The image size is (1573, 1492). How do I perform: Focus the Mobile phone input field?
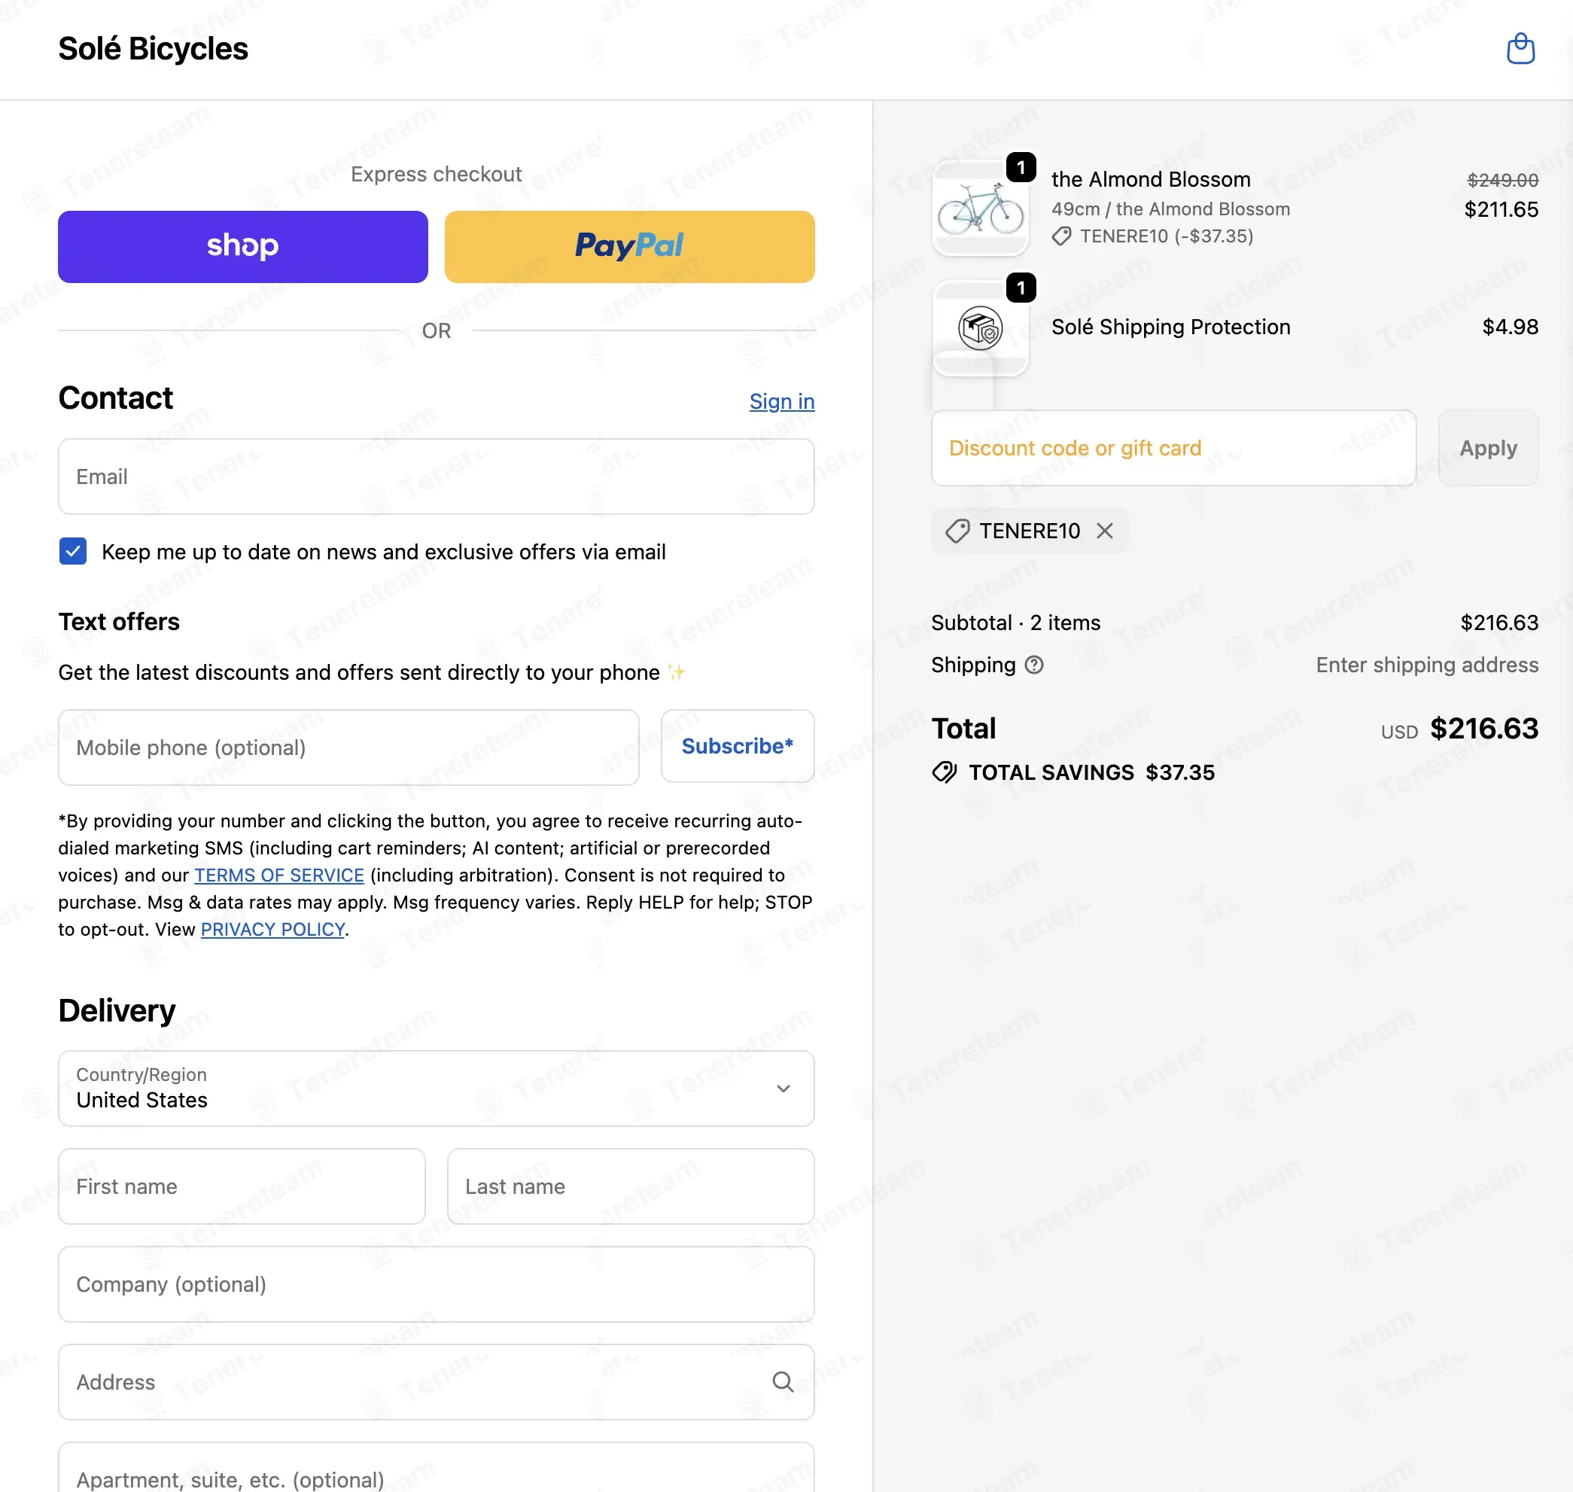[348, 748]
